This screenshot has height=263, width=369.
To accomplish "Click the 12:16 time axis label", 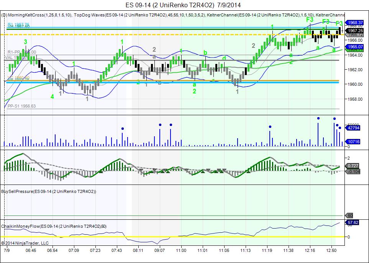I will (x=310, y=250).
